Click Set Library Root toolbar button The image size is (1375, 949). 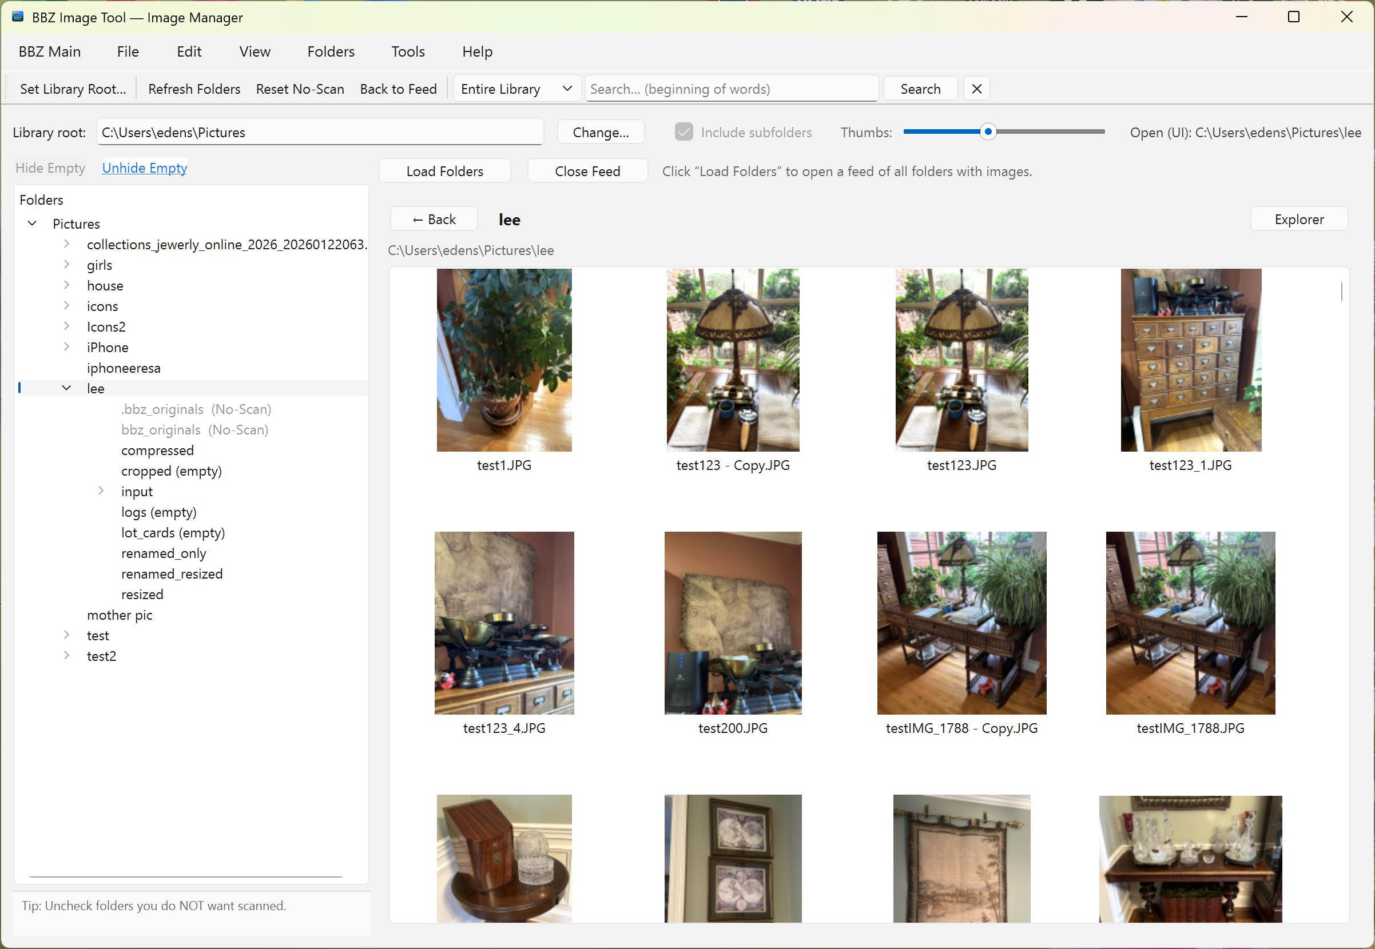pyautogui.click(x=73, y=89)
